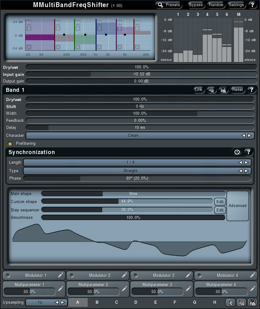Enable Modulator 1 with its LED
The height and width of the screenshot is (309, 260).
(8, 275)
